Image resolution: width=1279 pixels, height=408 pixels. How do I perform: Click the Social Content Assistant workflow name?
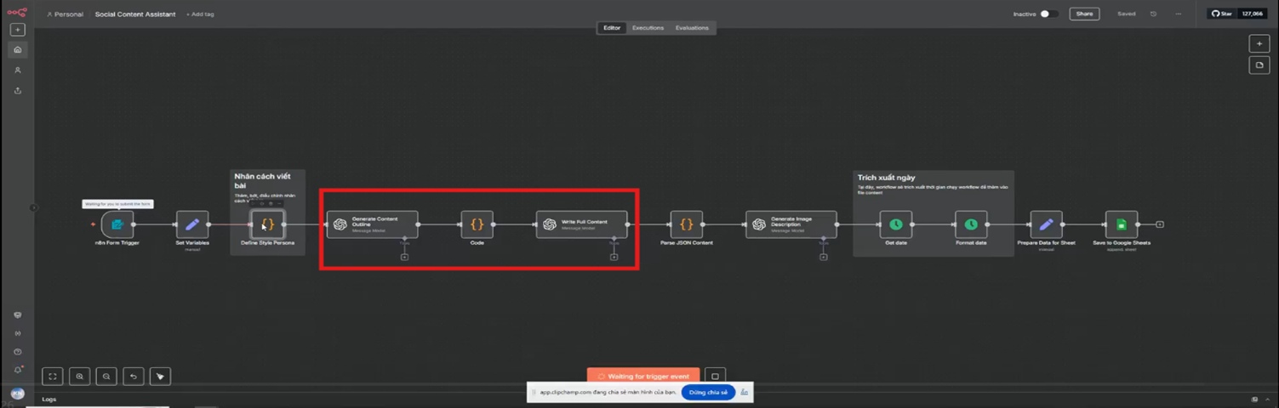click(134, 14)
